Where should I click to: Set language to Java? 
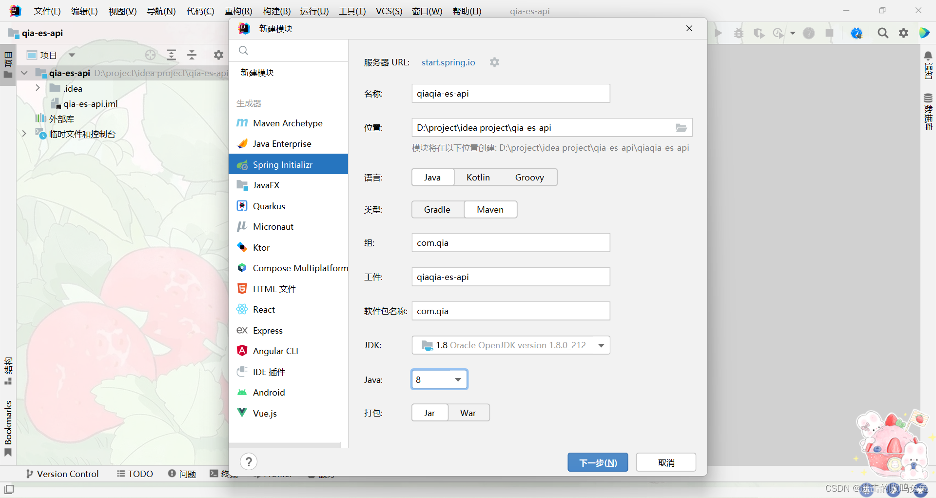coord(432,177)
